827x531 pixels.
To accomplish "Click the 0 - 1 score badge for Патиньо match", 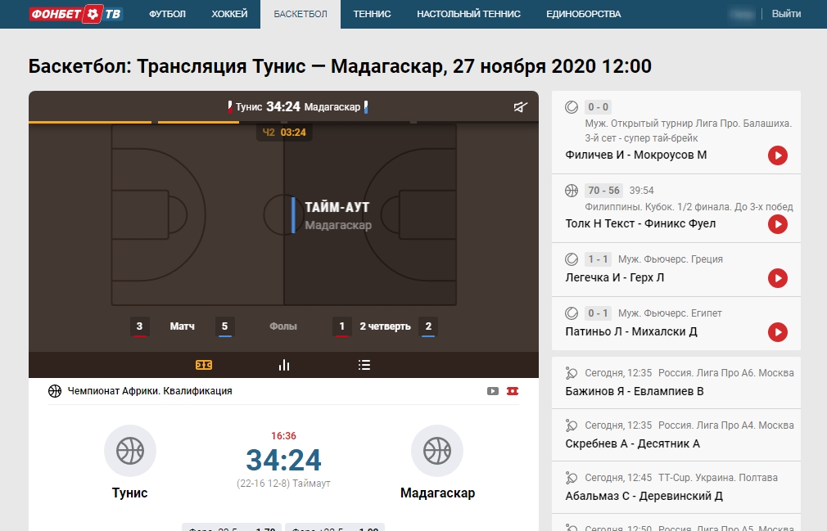I will coord(598,313).
